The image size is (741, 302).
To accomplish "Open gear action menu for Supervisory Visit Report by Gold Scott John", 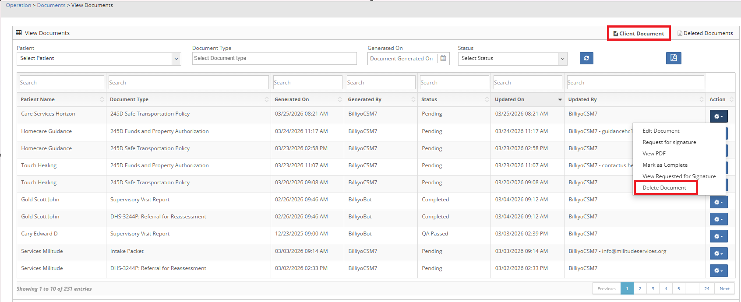I will [718, 202].
